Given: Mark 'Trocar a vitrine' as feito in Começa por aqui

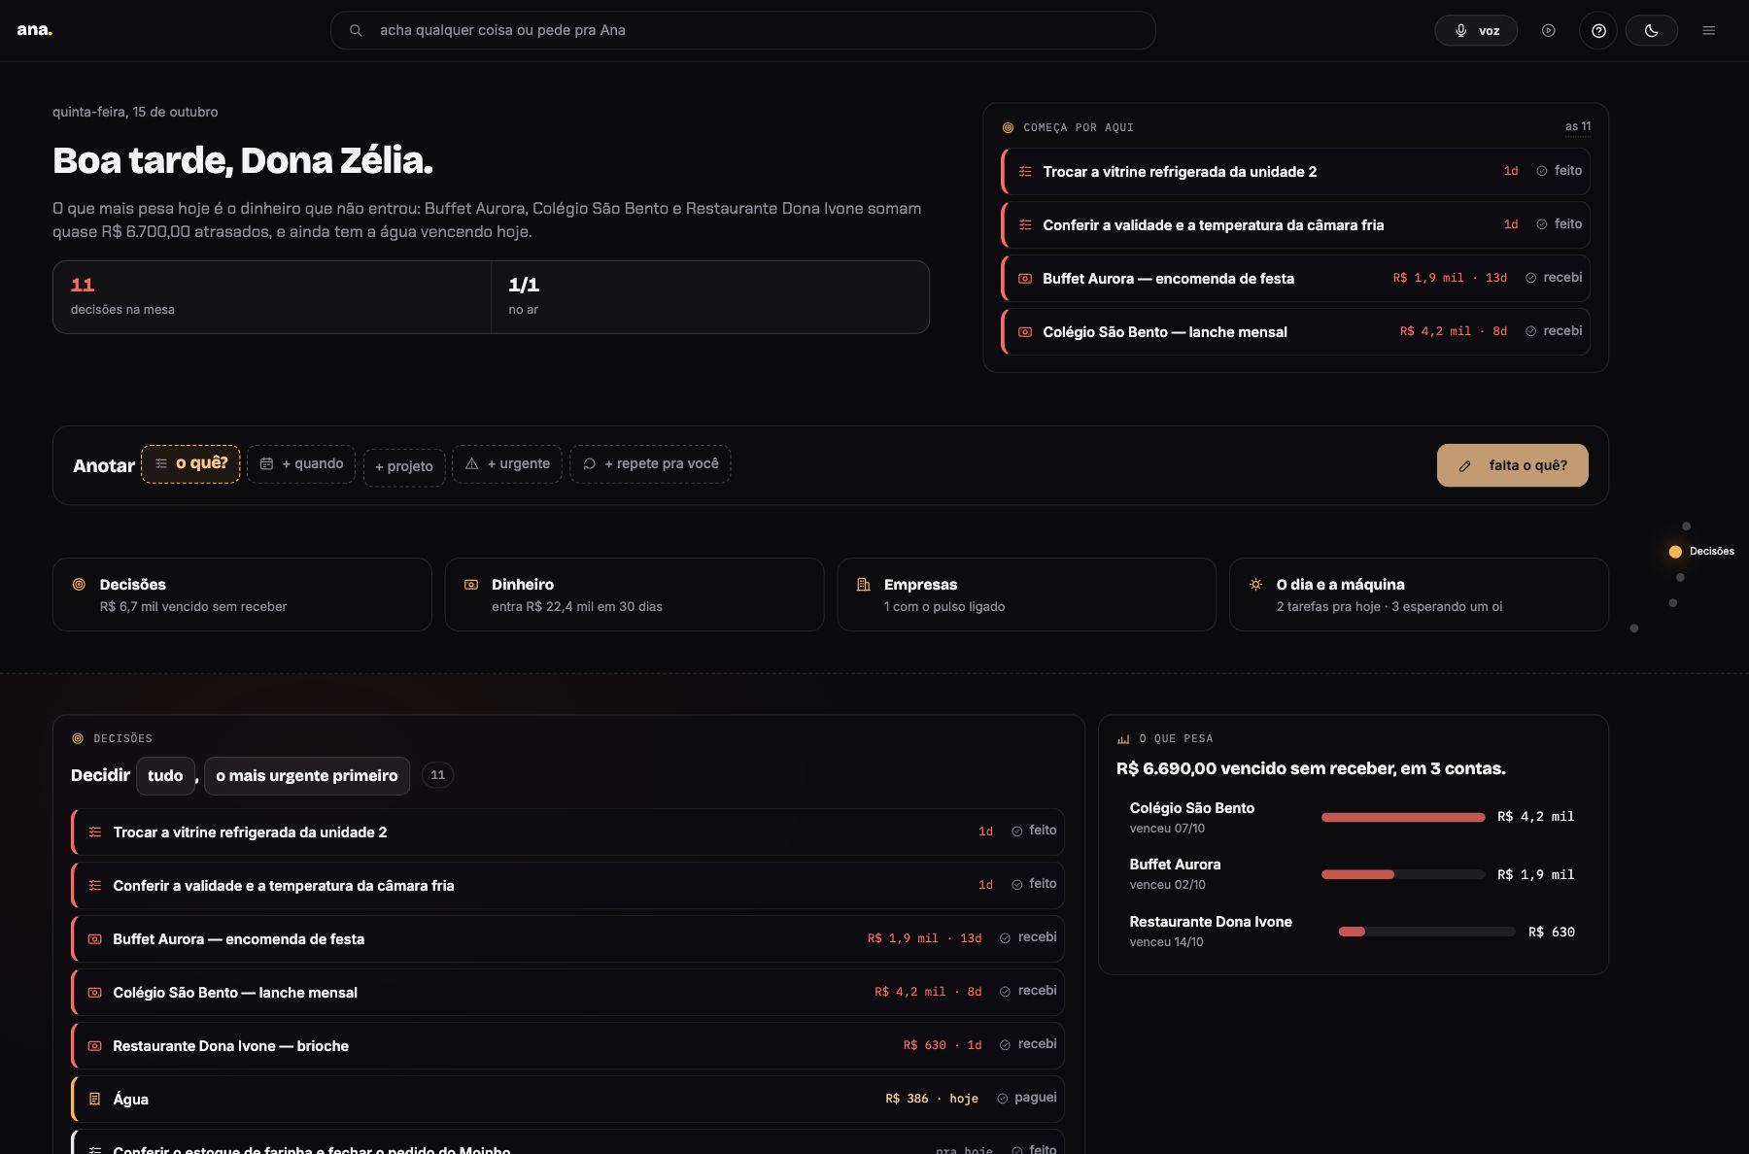Looking at the screenshot, I should [1559, 171].
